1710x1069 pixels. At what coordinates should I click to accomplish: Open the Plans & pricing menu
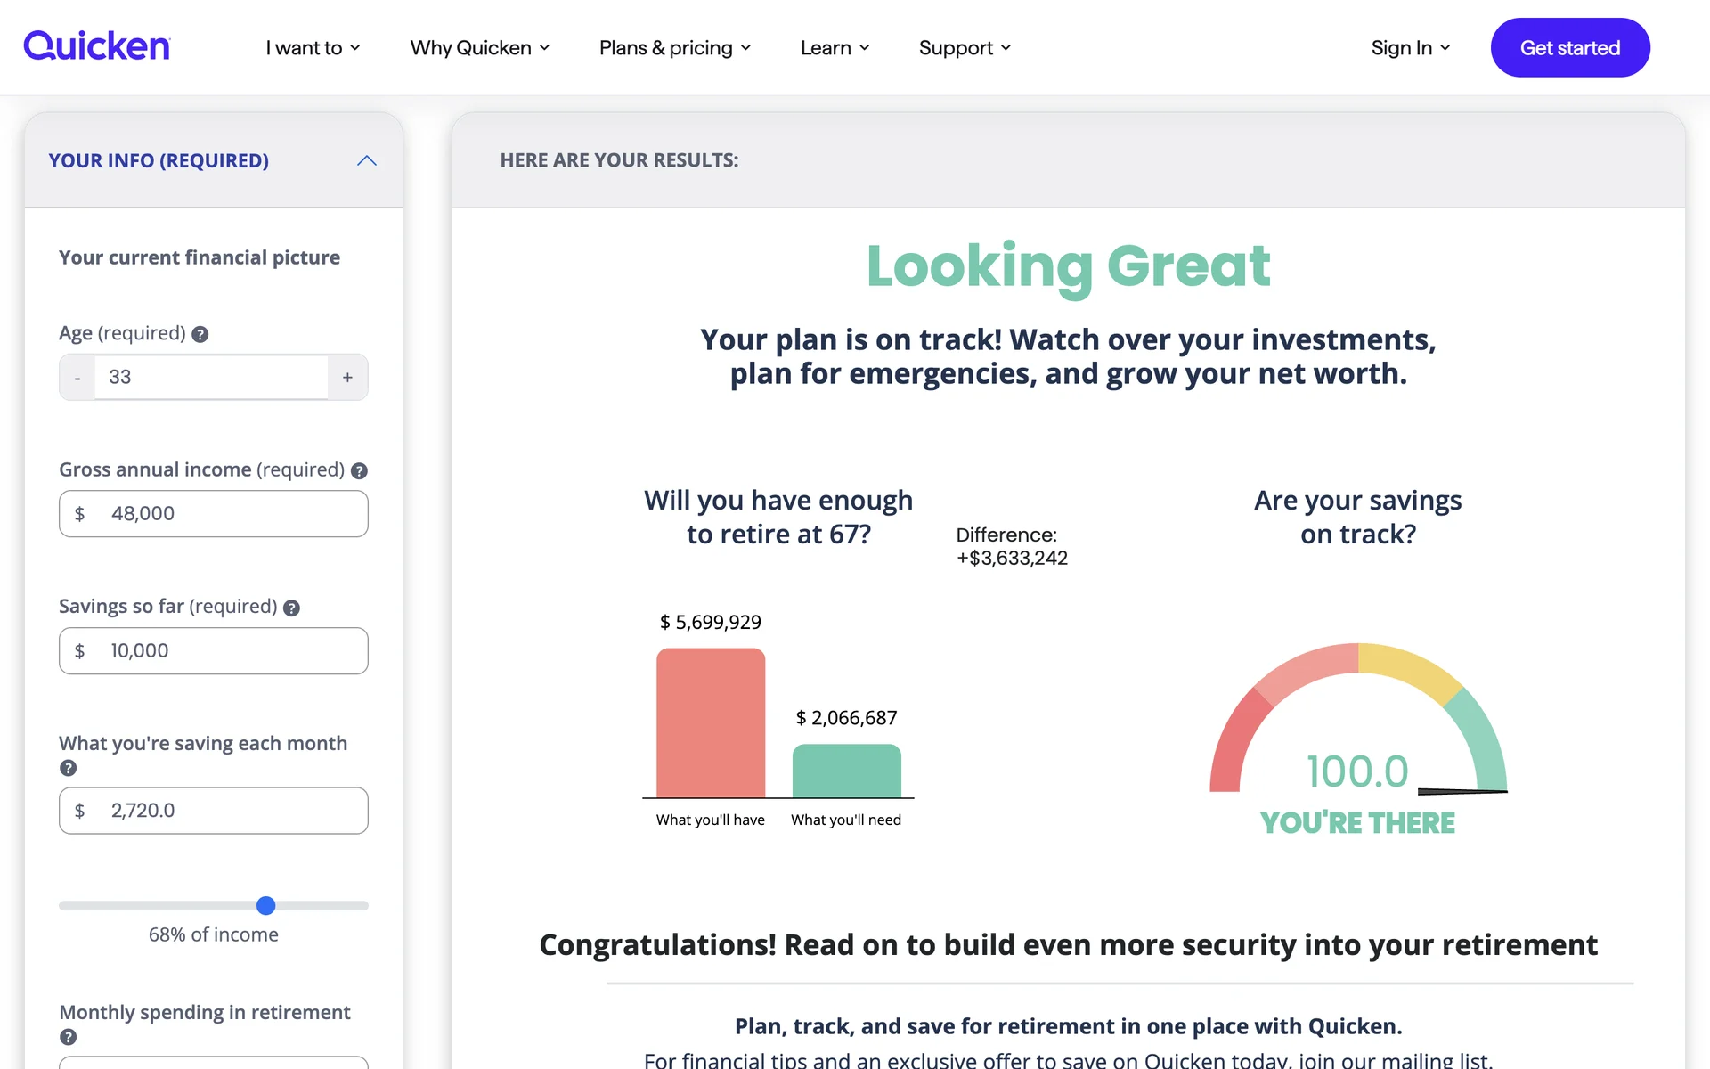[x=674, y=48]
